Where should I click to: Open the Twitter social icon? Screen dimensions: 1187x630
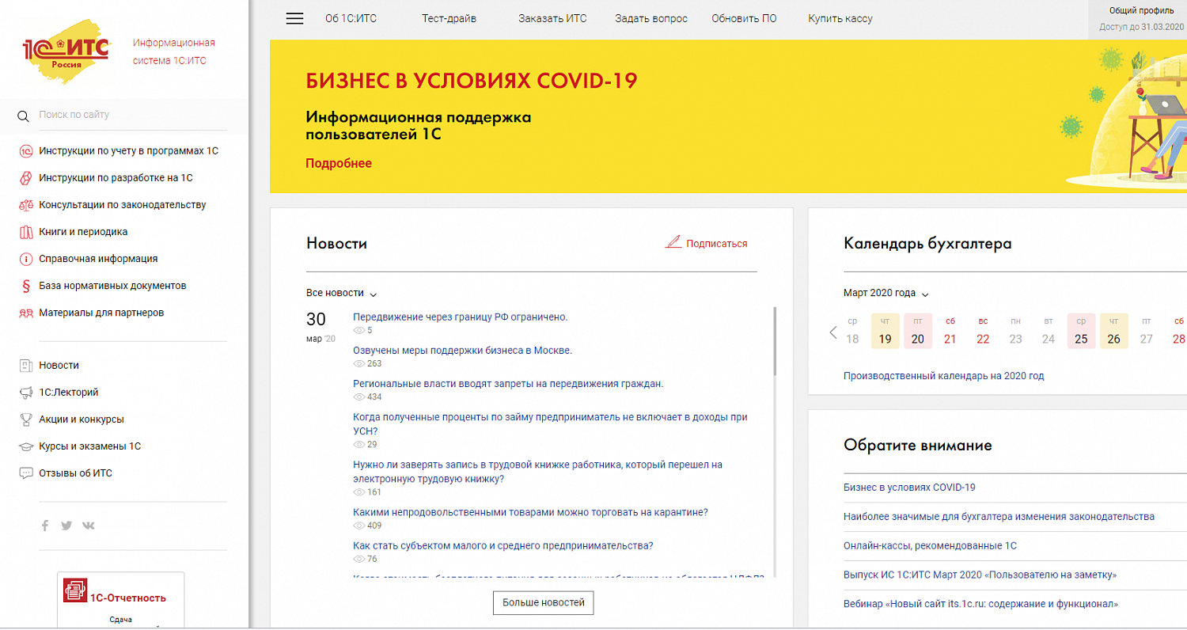tap(66, 526)
